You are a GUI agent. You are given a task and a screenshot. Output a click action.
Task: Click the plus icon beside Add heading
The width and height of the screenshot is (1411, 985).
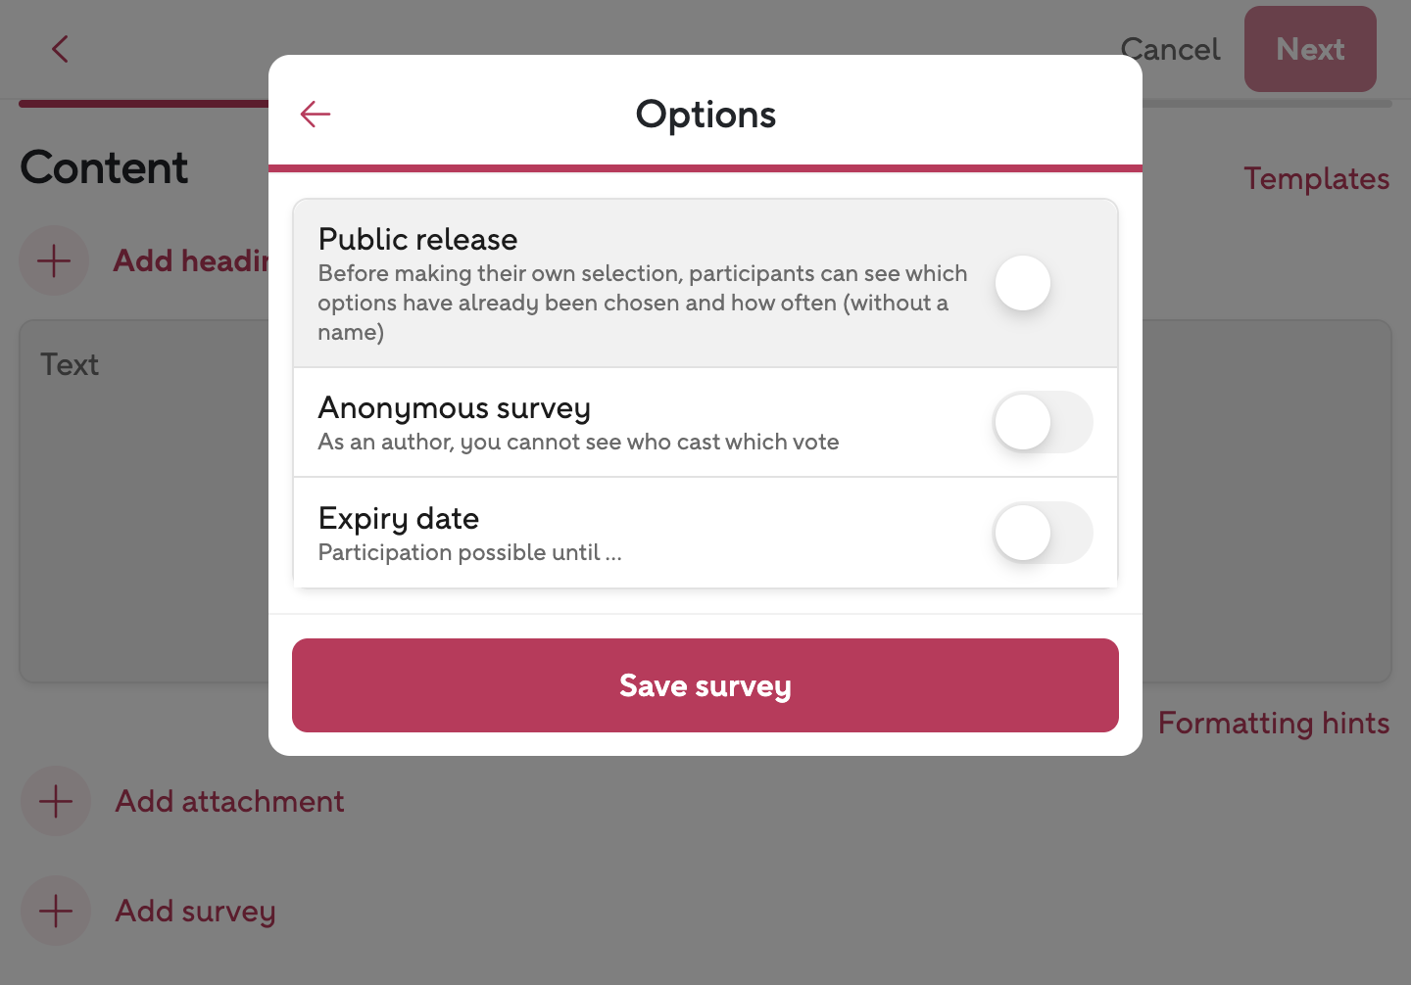point(54,260)
